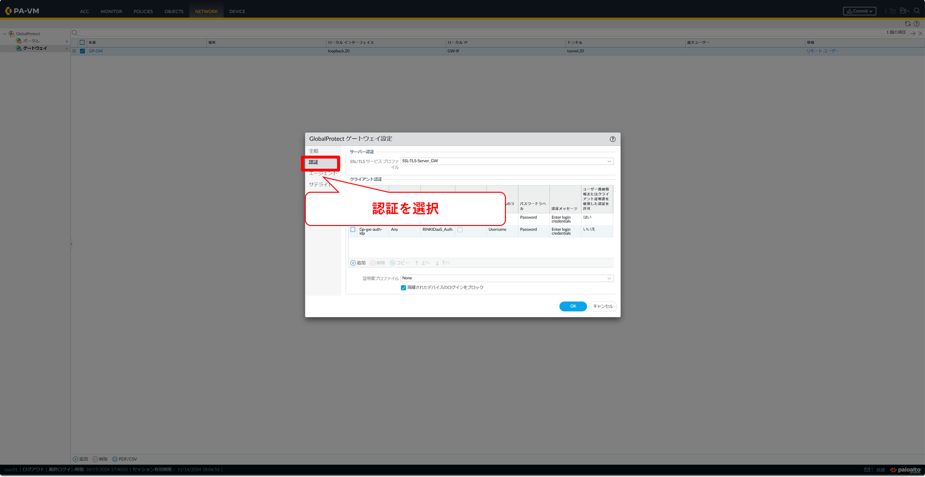This screenshot has width=925, height=477.
Task: Open the OBJECTS tab
Action: pos(174,11)
